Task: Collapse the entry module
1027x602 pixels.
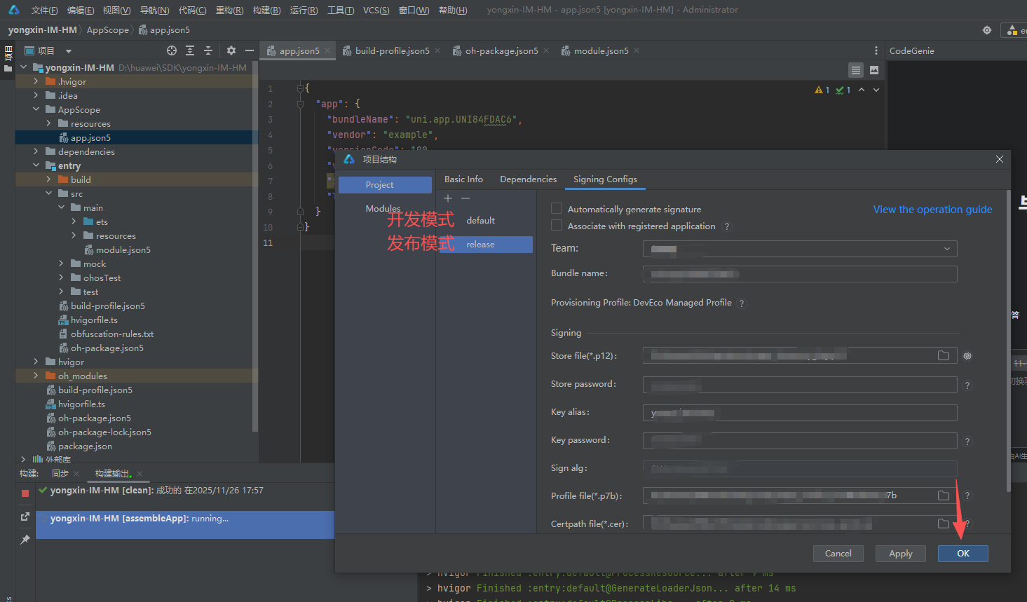Action: pos(36,165)
